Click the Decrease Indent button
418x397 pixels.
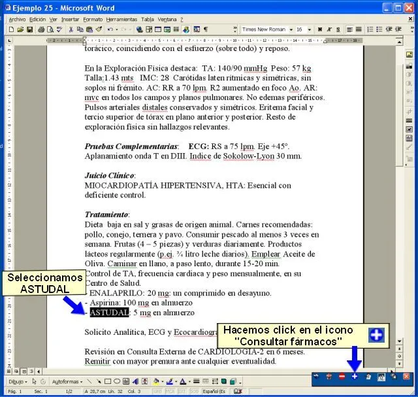coord(389,29)
